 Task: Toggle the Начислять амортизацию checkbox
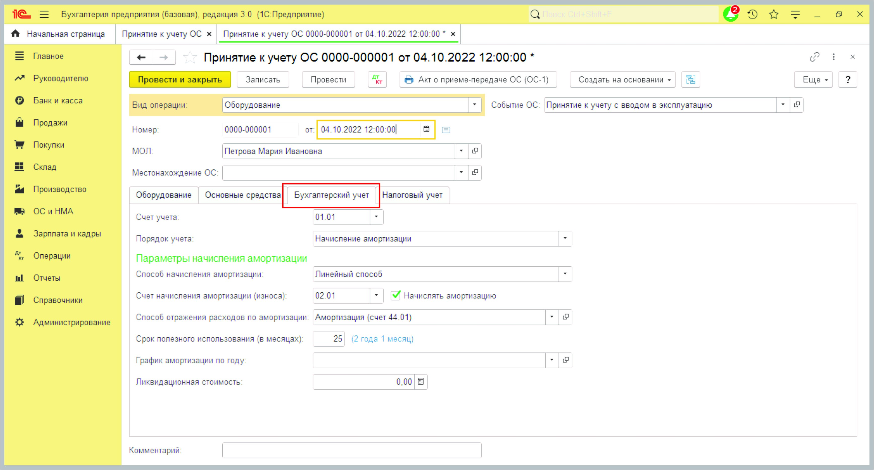pyautogui.click(x=395, y=295)
